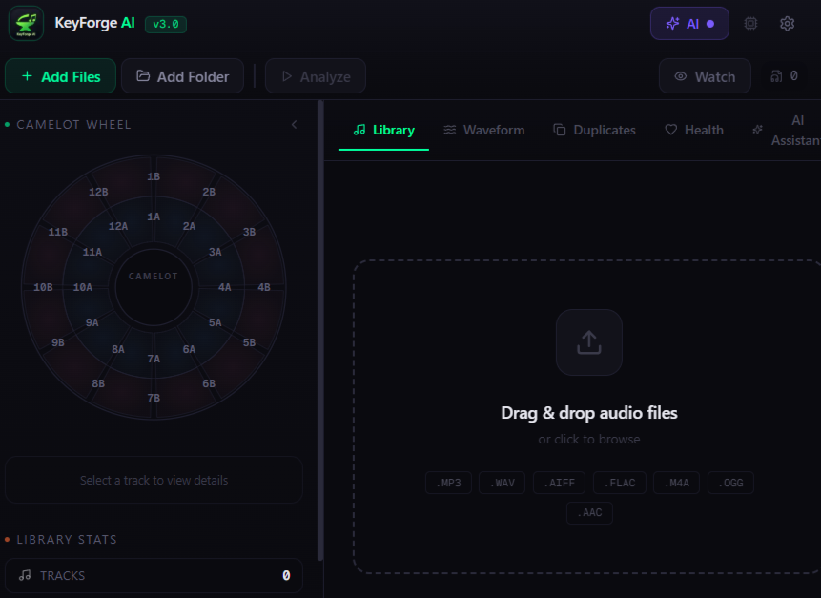Switch to the Library tab

383,130
